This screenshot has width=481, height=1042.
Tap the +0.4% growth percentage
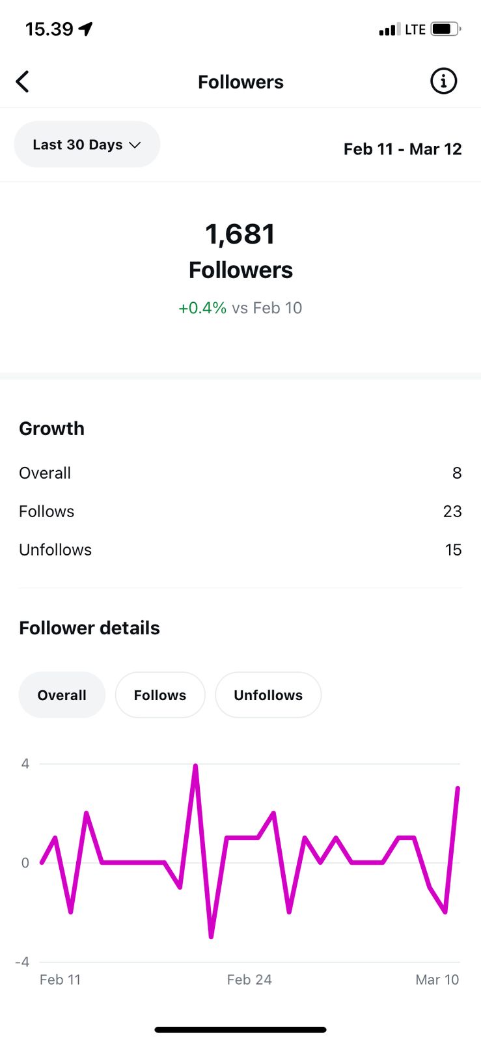pos(202,308)
